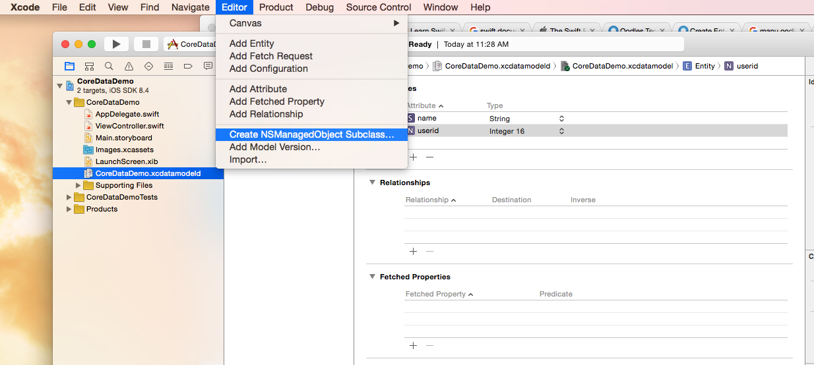Select AppDelegate.swift in navigator
The image size is (814, 365).
[x=127, y=114]
